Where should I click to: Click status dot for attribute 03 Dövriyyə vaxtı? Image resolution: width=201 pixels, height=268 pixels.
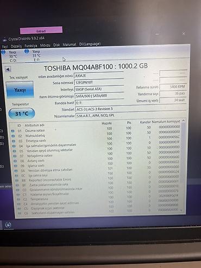tap(14, 141)
